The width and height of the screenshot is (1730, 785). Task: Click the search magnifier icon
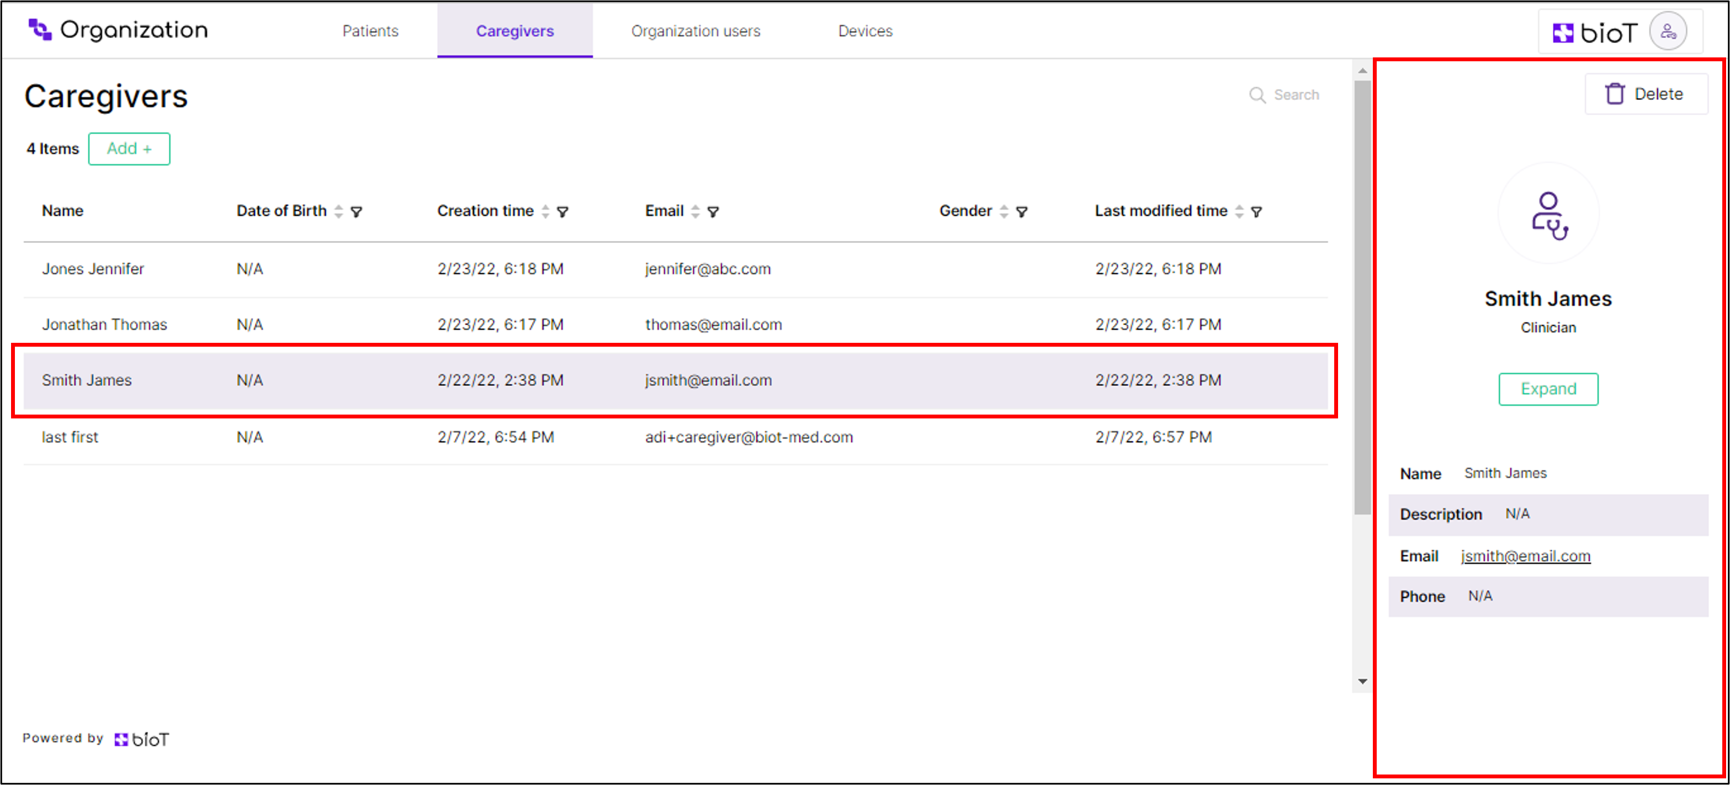tap(1256, 96)
